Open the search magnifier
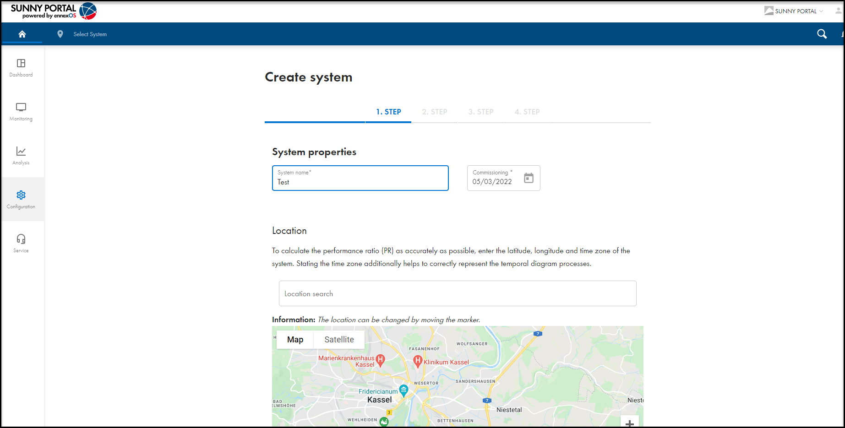Screen dimensions: 845x428 pyautogui.click(x=822, y=34)
